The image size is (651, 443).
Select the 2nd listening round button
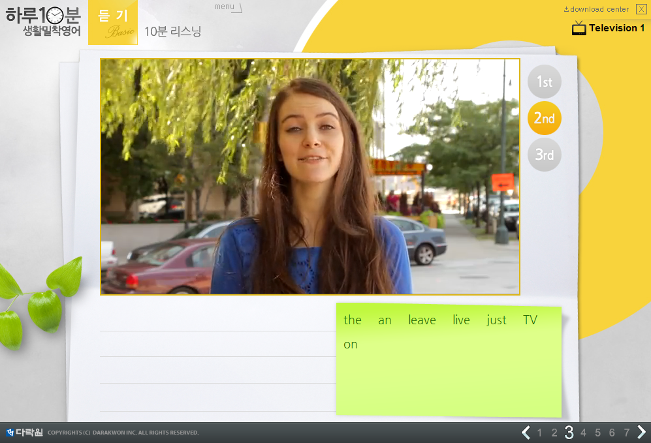click(544, 118)
